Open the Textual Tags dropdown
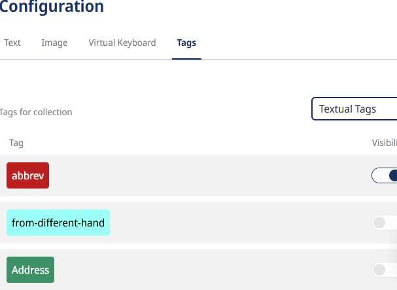This screenshot has height=290, width=397. click(x=354, y=109)
